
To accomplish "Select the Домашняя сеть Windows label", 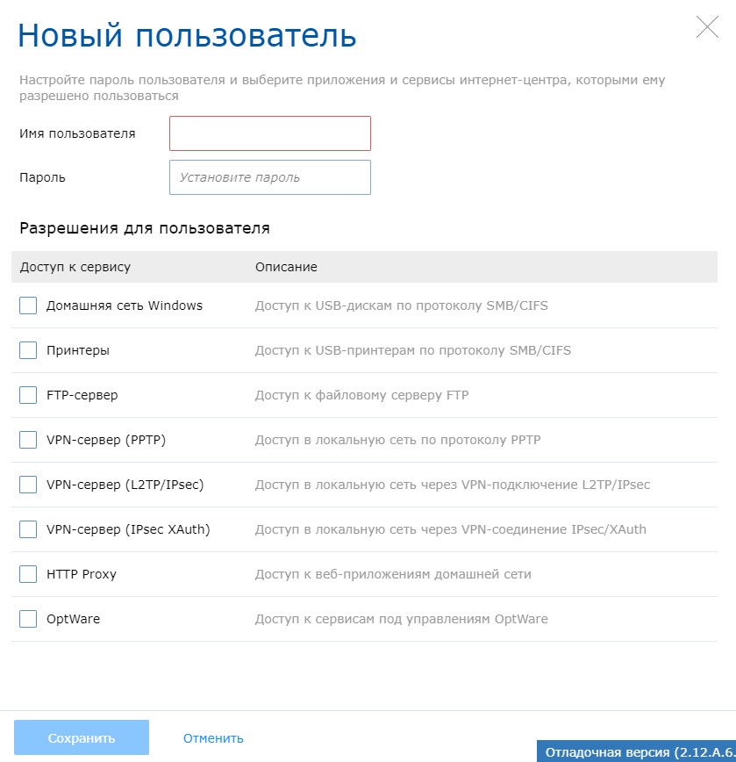I will 125,306.
